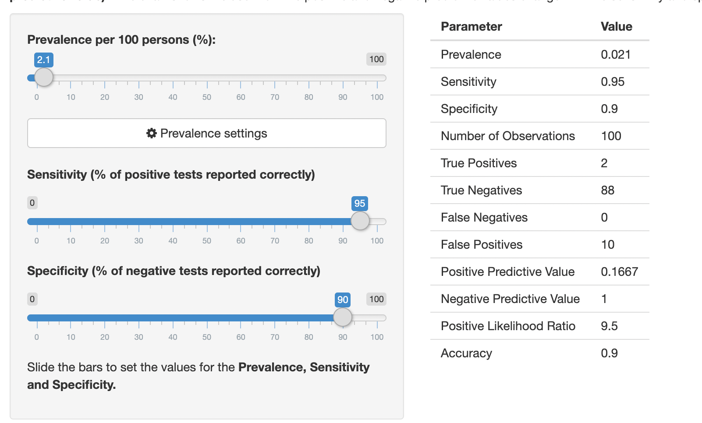Click the Sensitivity slider handle
The width and height of the screenshot is (702, 423).
[360, 221]
